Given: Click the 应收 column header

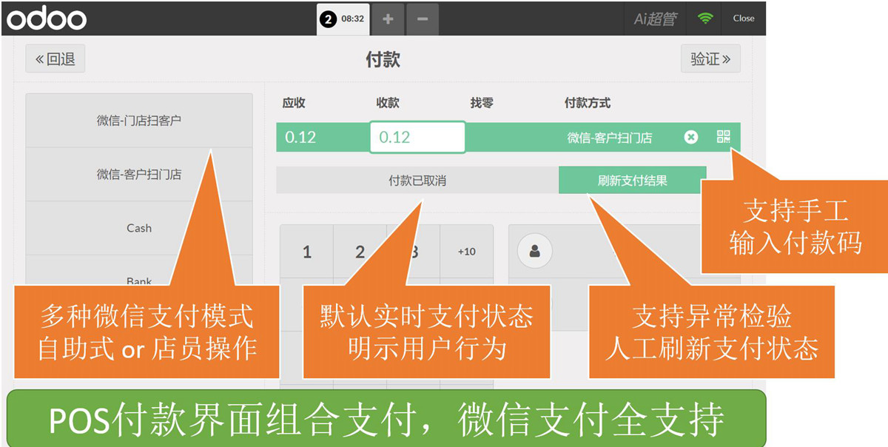Looking at the screenshot, I should (294, 103).
